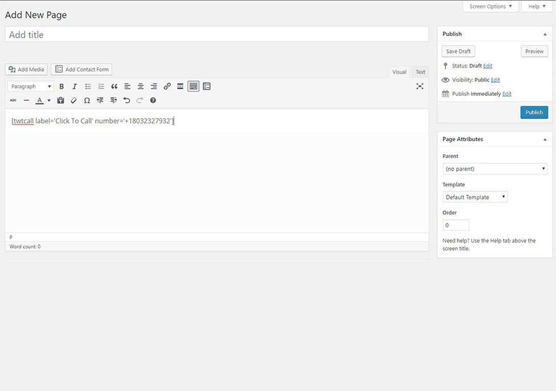This screenshot has width=556, height=391.
Task: Click the blue Publish button
Action: point(534,112)
